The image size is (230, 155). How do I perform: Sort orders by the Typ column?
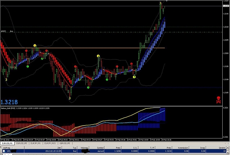pyautogui.click(x=70, y=148)
